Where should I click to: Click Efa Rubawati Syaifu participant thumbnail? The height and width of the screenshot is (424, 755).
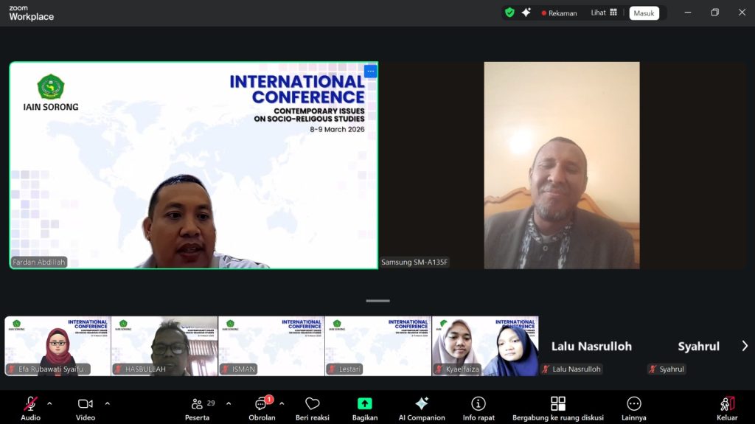58,346
